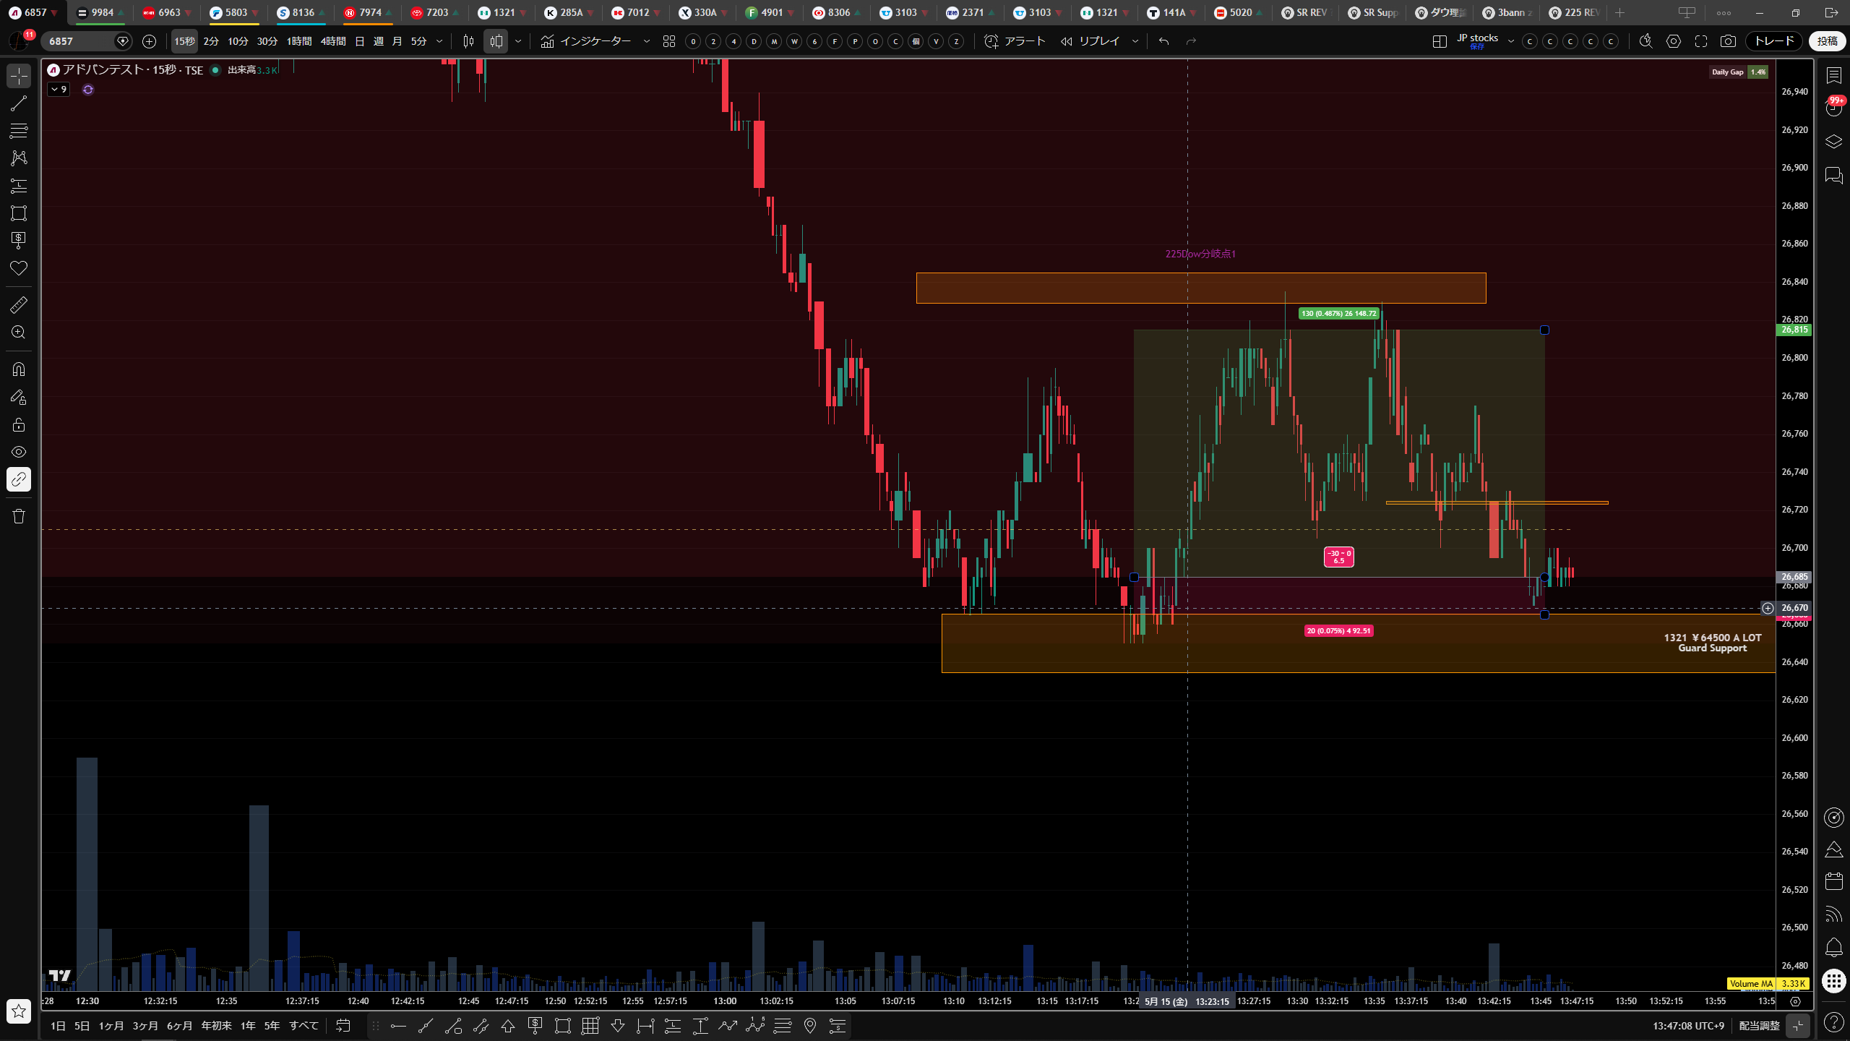Toggle 配当調整 dividend adjustment

point(1759,1026)
